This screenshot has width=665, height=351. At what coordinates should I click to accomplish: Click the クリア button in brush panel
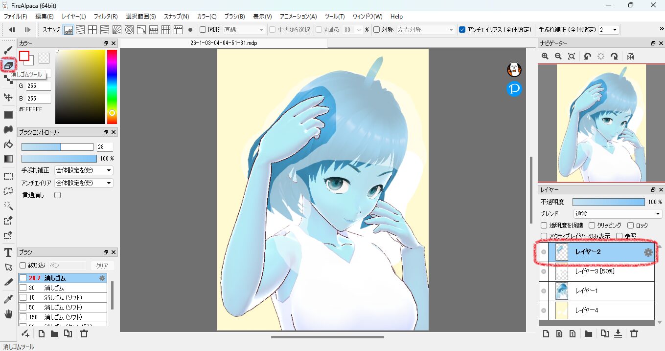(x=102, y=266)
